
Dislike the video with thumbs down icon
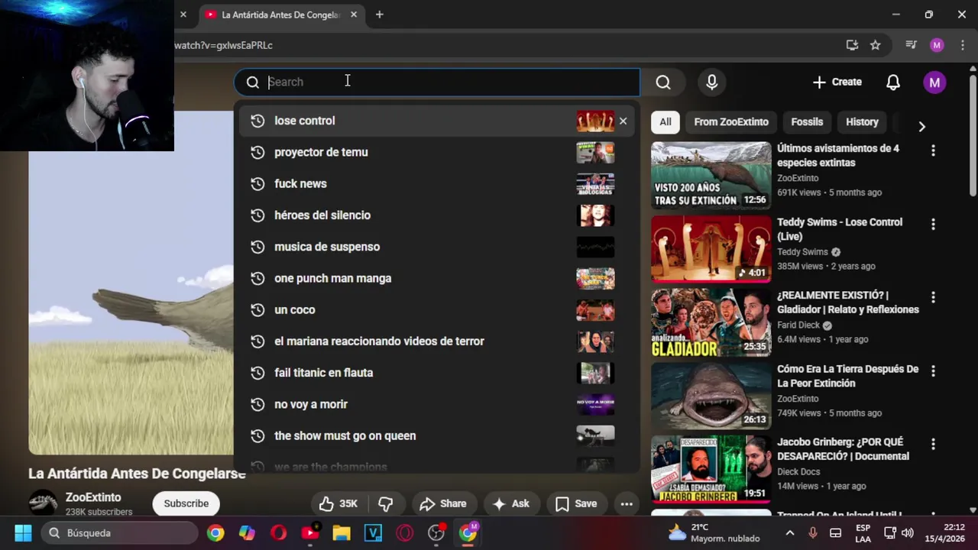[386, 503]
